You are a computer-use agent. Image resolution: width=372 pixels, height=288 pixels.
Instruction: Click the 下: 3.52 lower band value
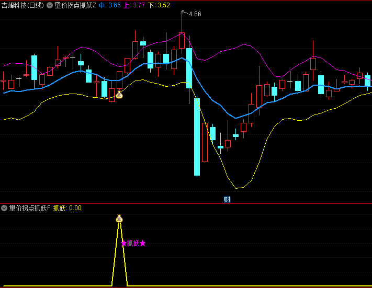tap(159, 5)
